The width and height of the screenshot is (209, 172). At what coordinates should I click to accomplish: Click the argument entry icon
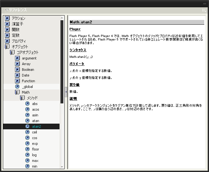click(x=17, y=58)
